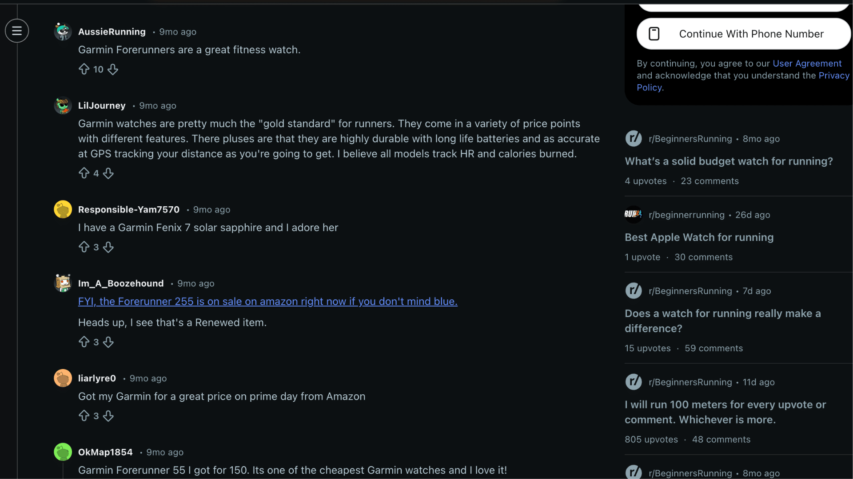
Task: Follow the Forerunner 255 Amazon sale link
Action: pos(267,302)
